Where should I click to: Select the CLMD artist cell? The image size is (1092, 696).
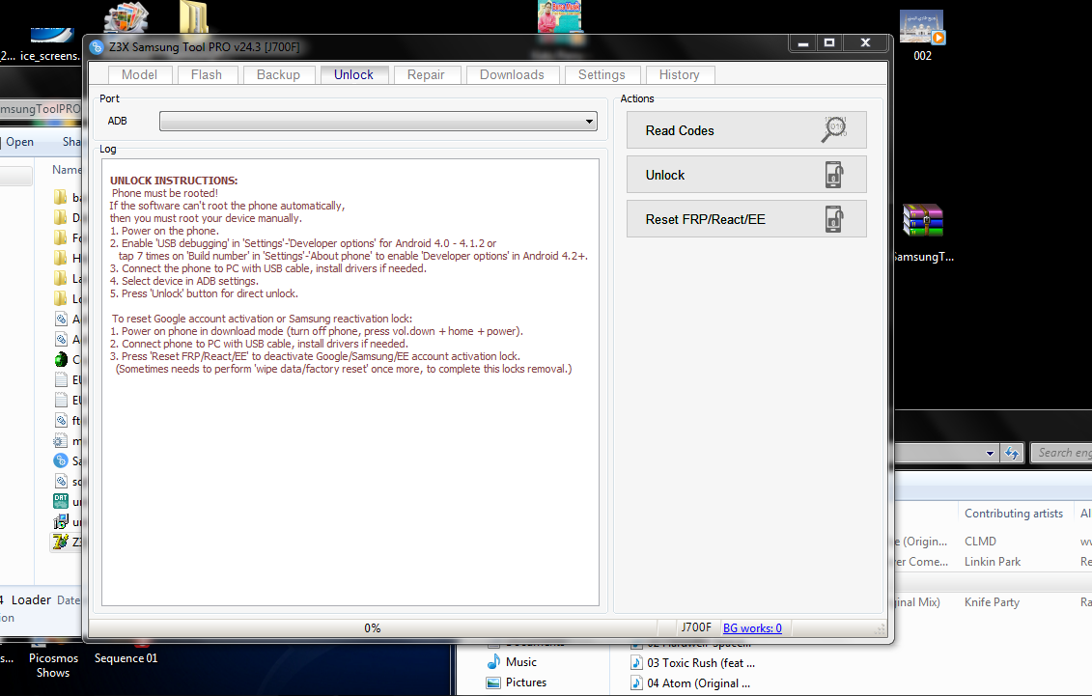[x=980, y=541]
